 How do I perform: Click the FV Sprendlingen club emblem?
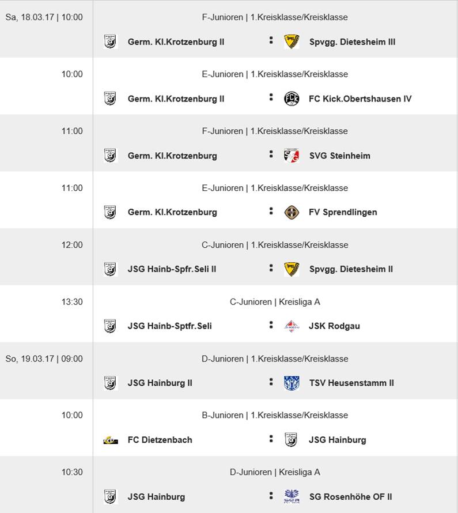(x=292, y=212)
